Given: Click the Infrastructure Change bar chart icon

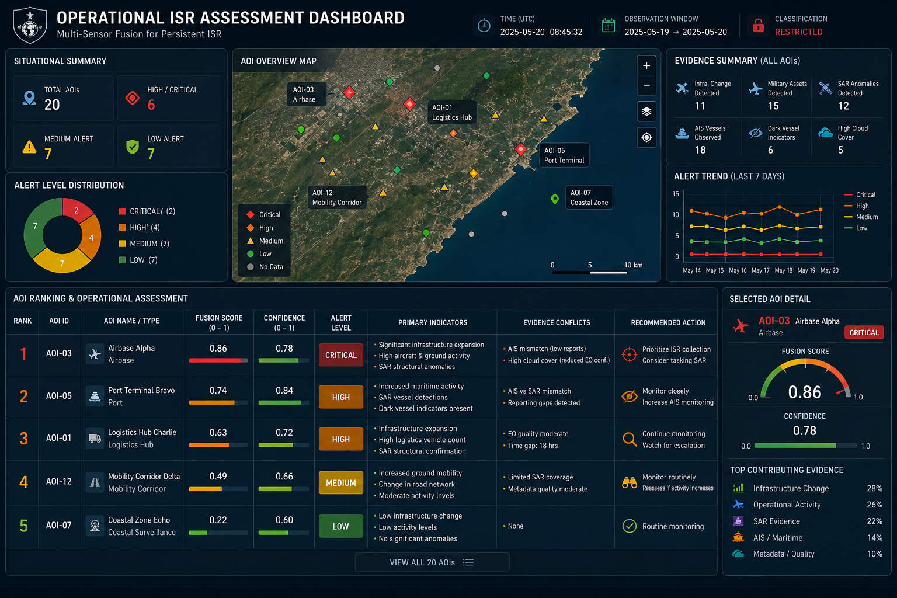Looking at the screenshot, I should (x=738, y=488).
